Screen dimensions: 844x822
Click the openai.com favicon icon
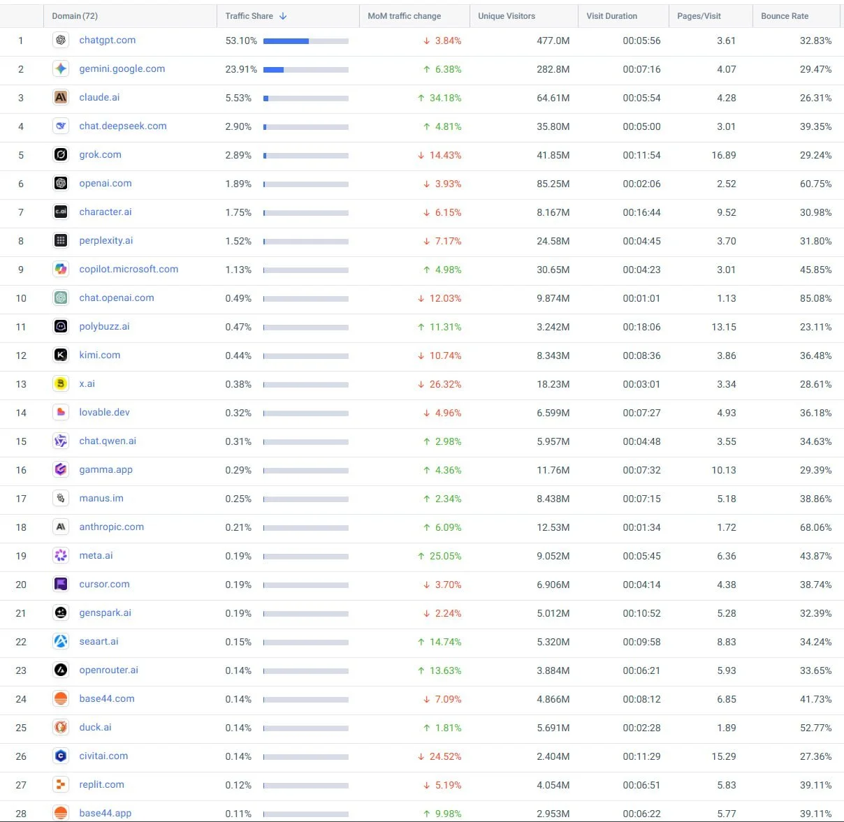tap(61, 184)
